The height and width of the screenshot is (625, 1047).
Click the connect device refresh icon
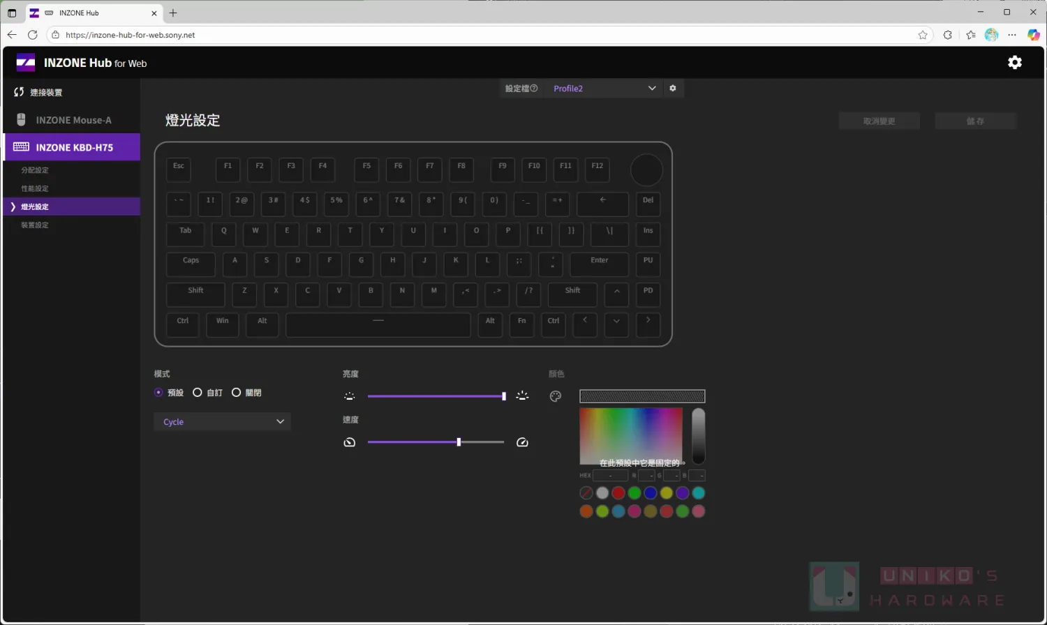[x=19, y=92]
